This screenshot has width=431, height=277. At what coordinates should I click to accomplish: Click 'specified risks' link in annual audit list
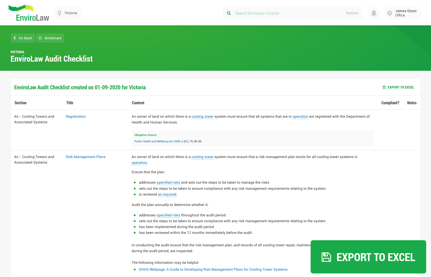pyautogui.click(x=168, y=215)
